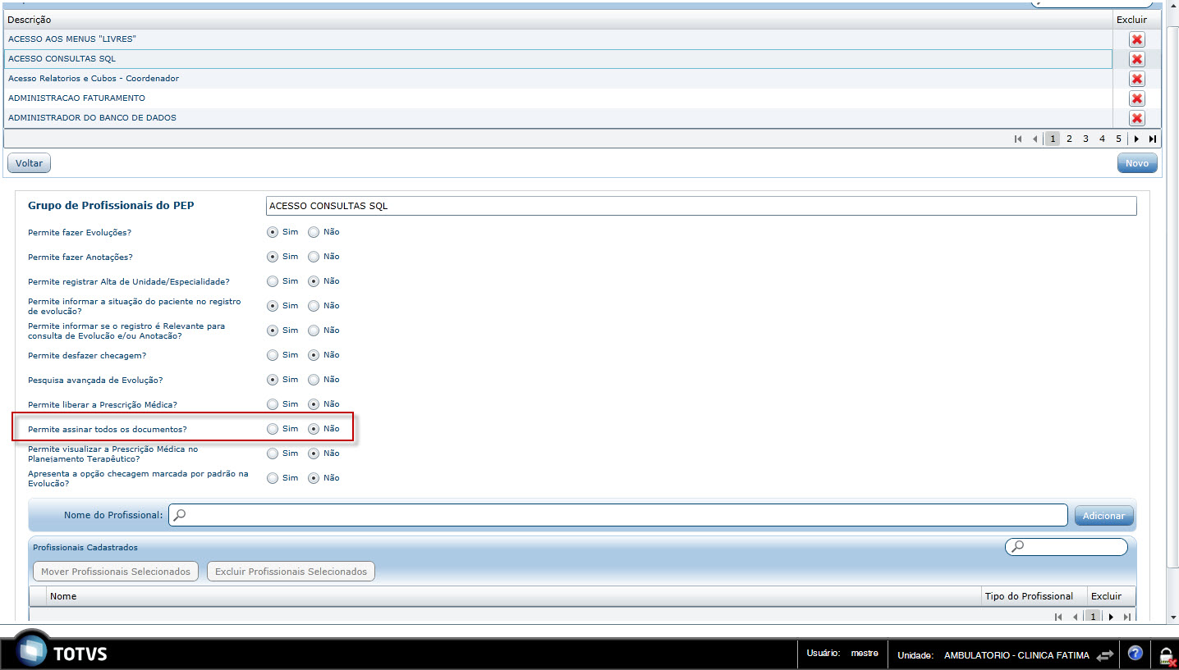The width and height of the screenshot is (1179, 670).
Task: Go to previous page of description list
Action: tap(1034, 139)
